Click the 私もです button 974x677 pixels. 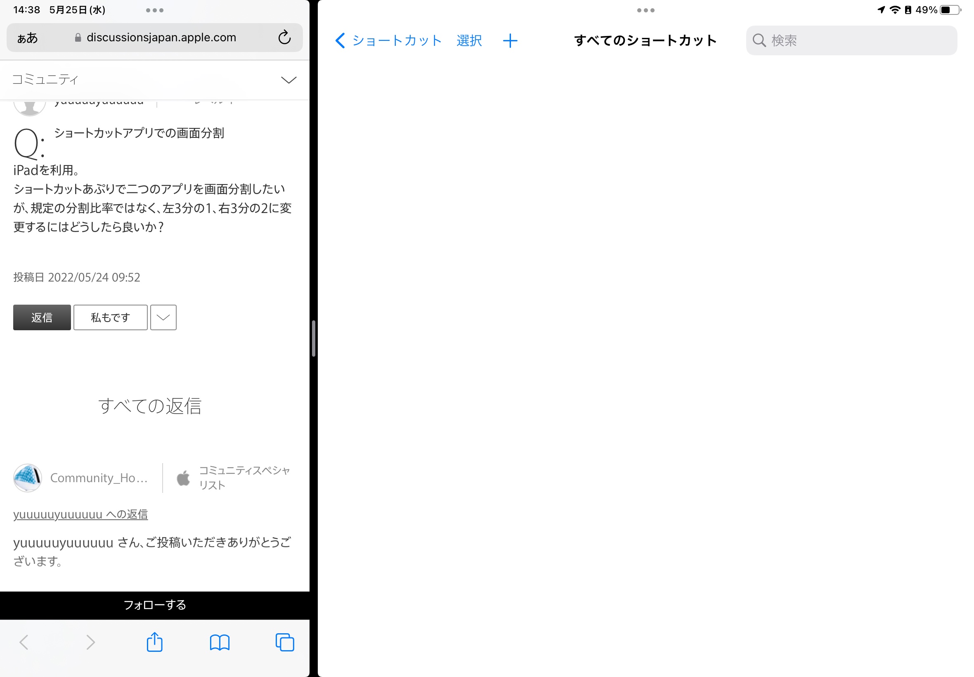[110, 317]
